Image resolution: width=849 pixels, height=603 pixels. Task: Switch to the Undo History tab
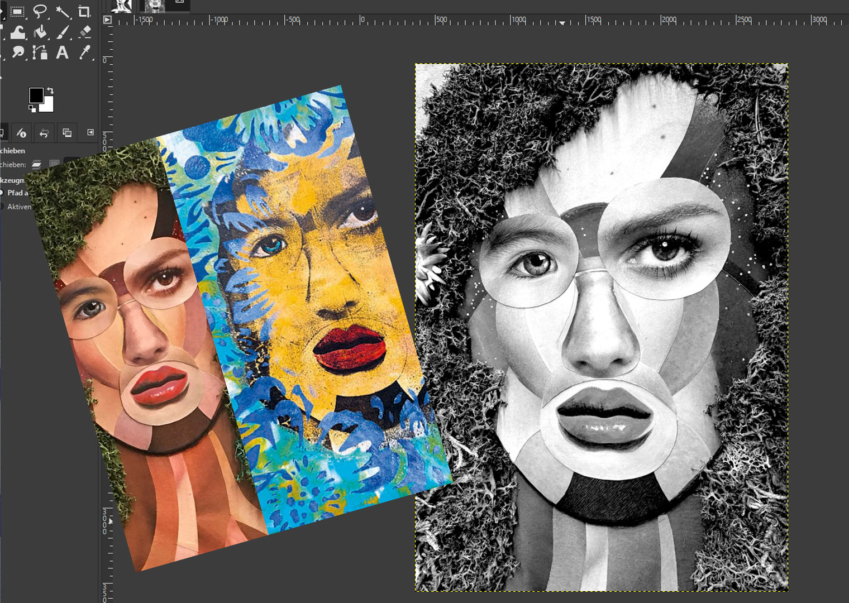point(44,133)
